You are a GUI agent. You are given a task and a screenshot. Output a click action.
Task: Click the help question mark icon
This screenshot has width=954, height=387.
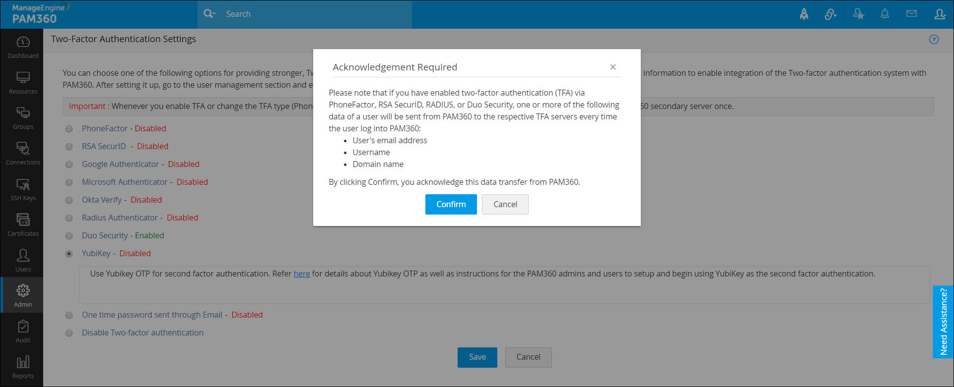pyautogui.click(x=934, y=40)
